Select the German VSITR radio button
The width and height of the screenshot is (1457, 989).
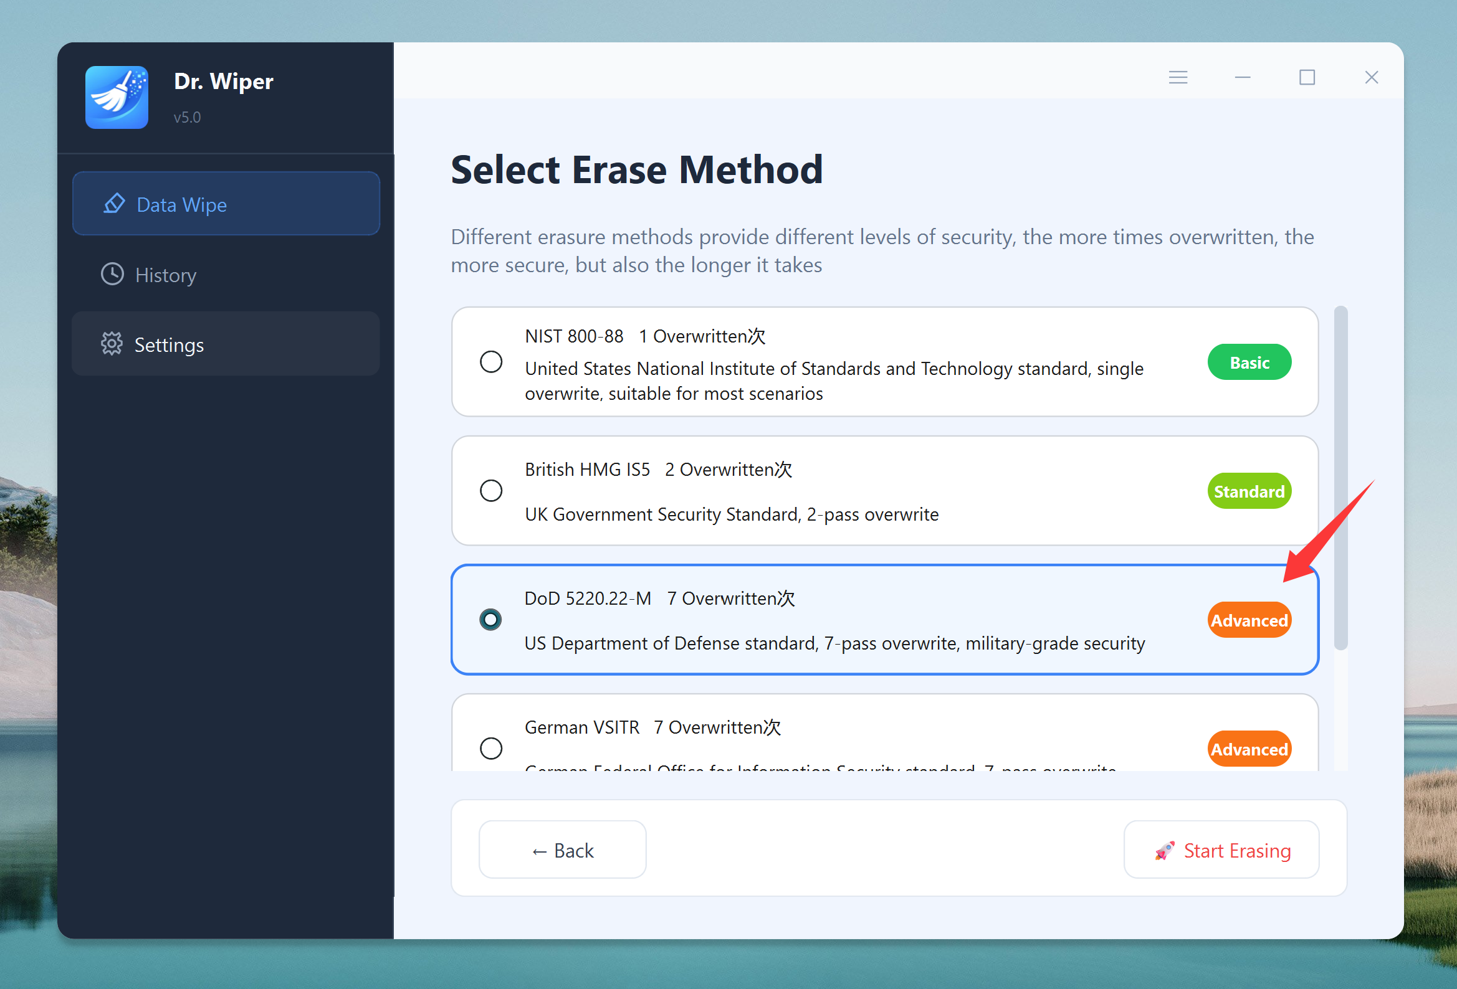click(x=491, y=748)
